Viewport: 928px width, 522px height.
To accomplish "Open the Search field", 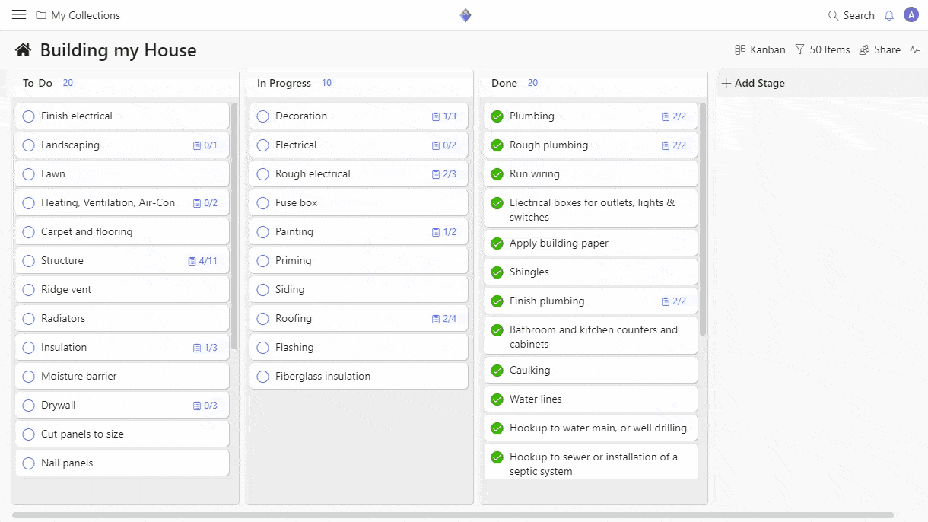I will coord(851,15).
